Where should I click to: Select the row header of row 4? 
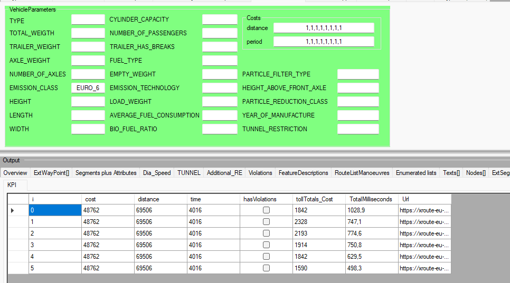(17, 257)
